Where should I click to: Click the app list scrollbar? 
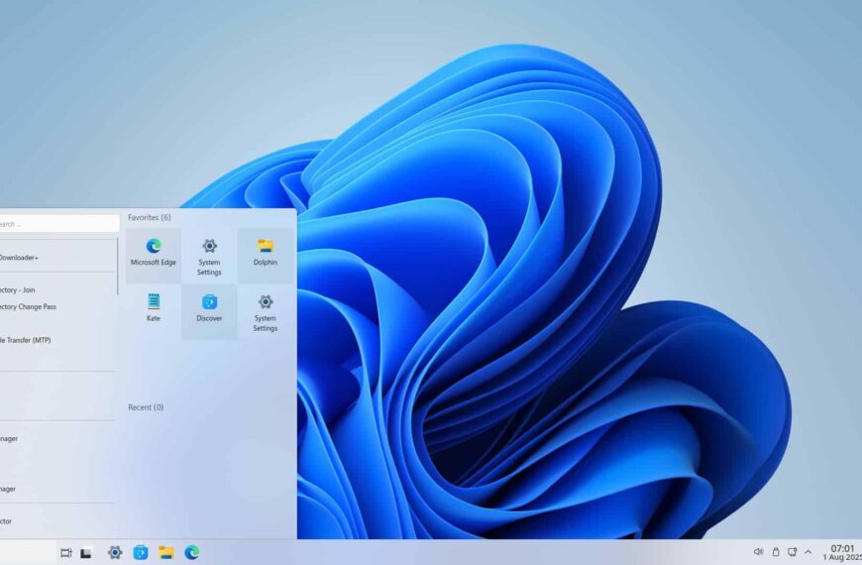click(x=118, y=267)
